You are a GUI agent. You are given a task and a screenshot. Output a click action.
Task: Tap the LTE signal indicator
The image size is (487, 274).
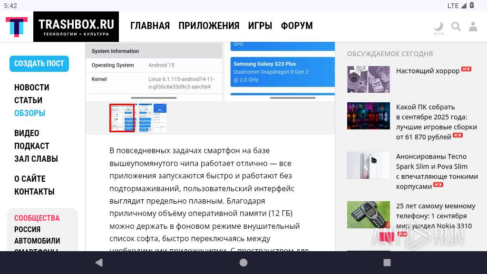(457, 6)
